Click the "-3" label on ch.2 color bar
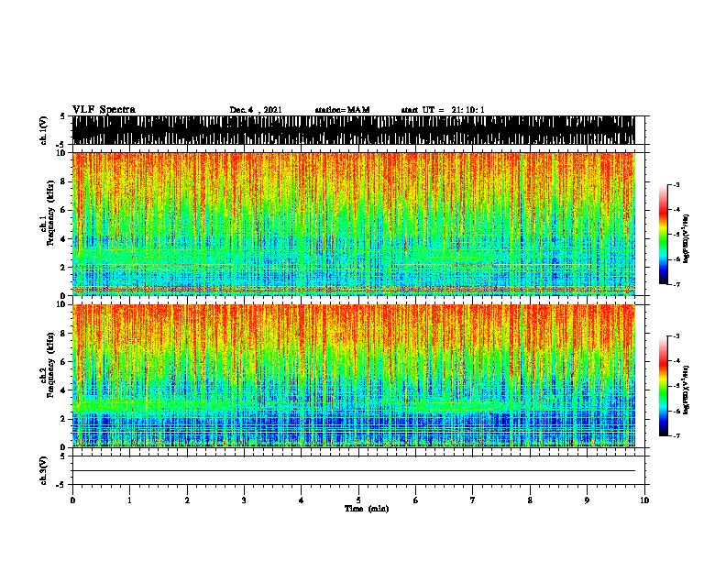Screen dimensions: 726x561 pos(676,336)
